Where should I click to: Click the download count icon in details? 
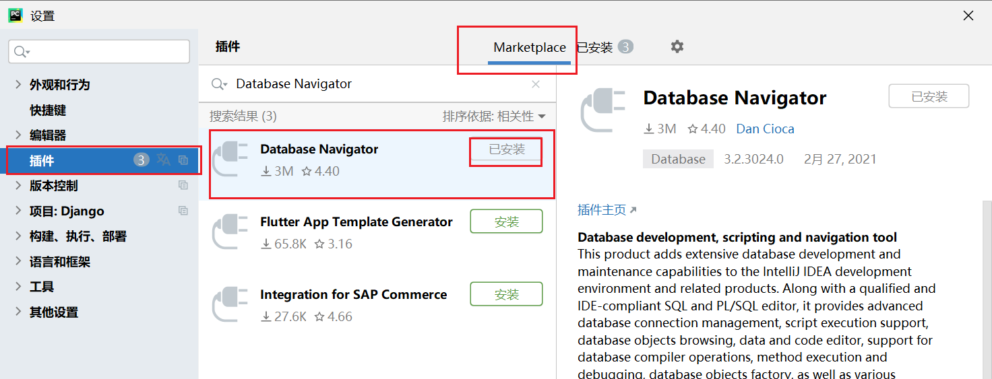[649, 129]
